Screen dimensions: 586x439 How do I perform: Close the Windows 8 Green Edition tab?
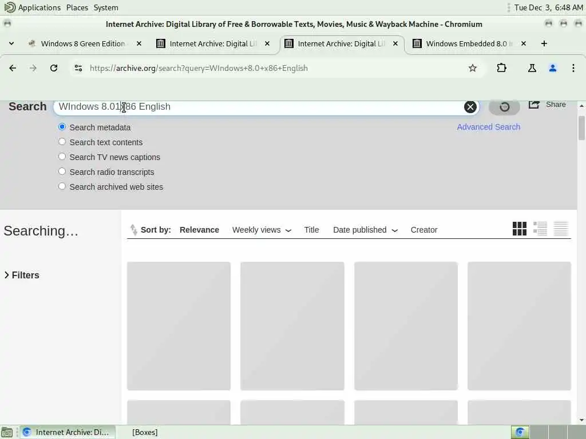point(139,43)
